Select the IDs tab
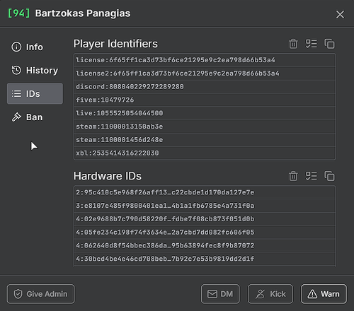 pyautogui.click(x=35, y=93)
